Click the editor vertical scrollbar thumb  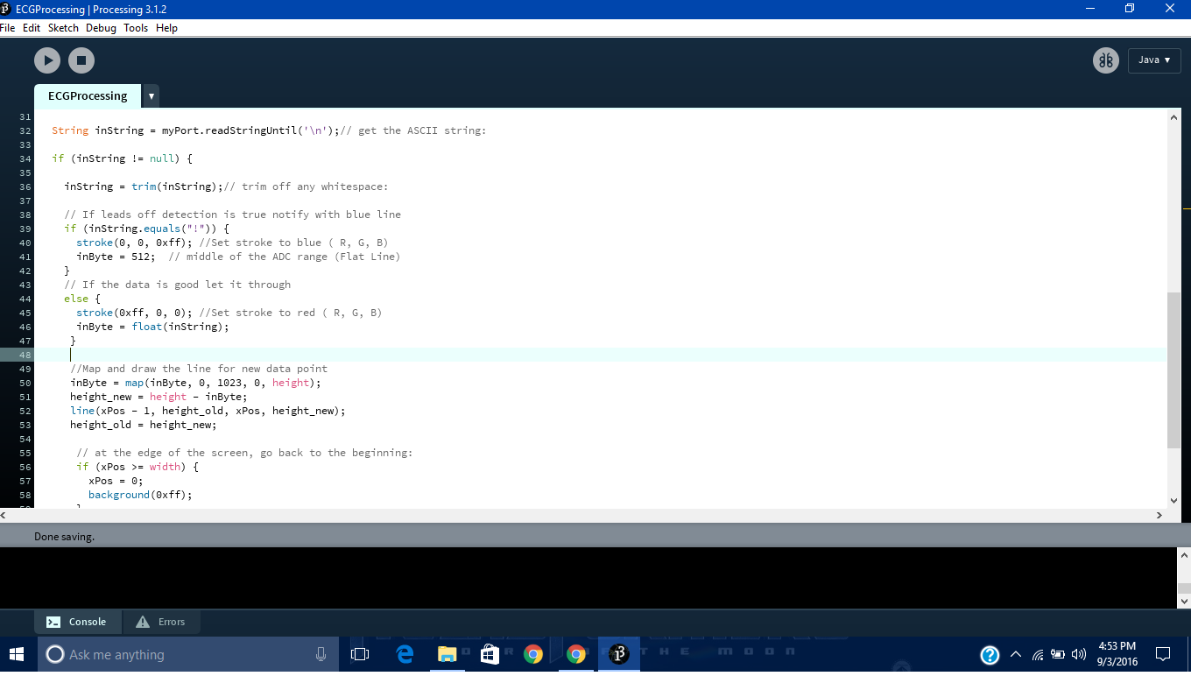click(x=1174, y=370)
